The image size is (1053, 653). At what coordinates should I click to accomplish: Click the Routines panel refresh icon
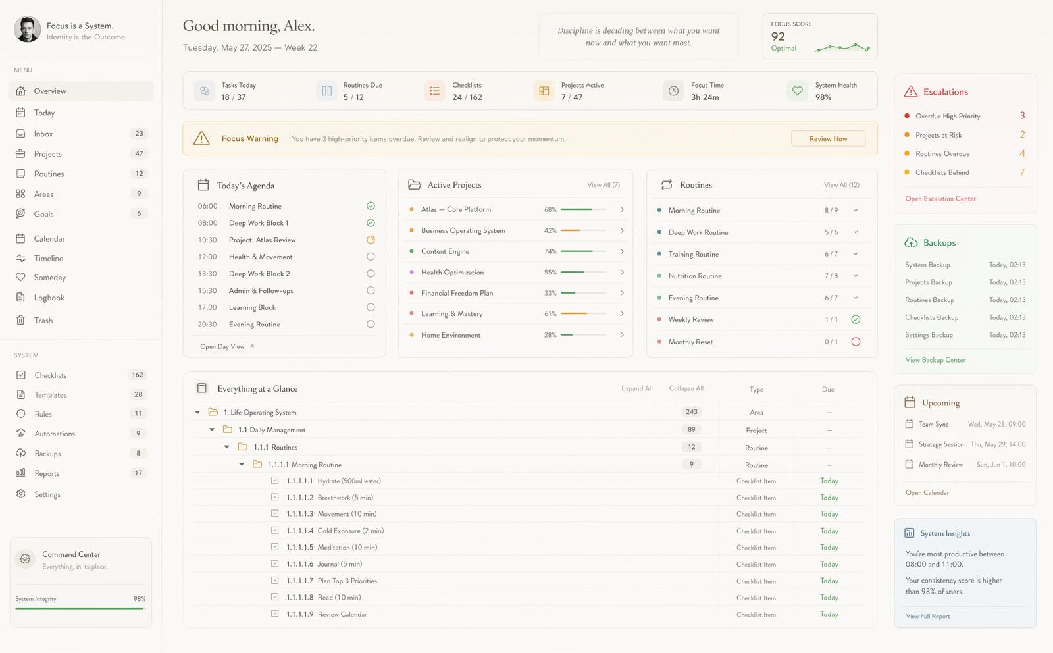pyautogui.click(x=667, y=185)
